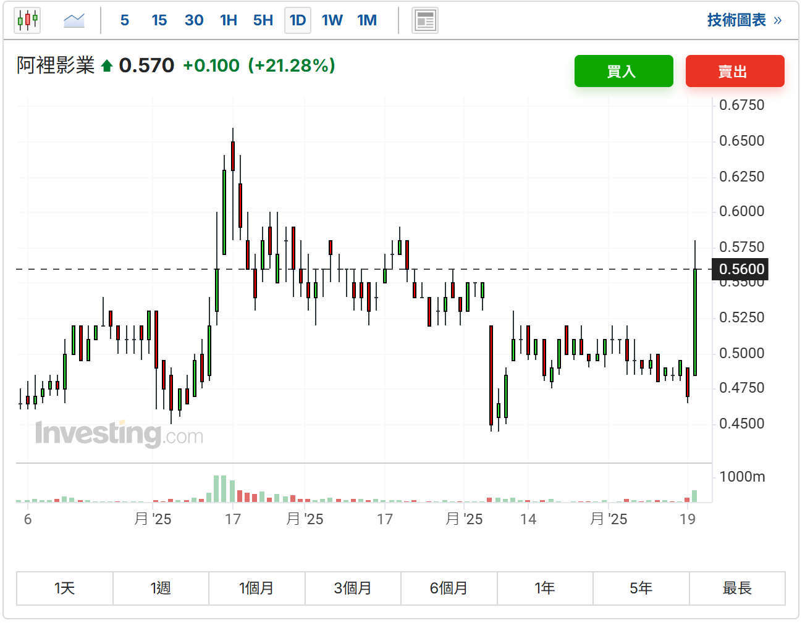Click the 0.6250 price axis label
The image size is (805, 623).
(x=742, y=177)
